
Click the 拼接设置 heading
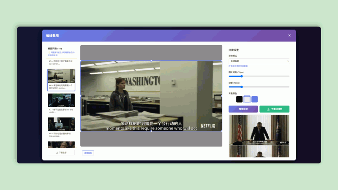pyautogui.click(x=234, y=50)
